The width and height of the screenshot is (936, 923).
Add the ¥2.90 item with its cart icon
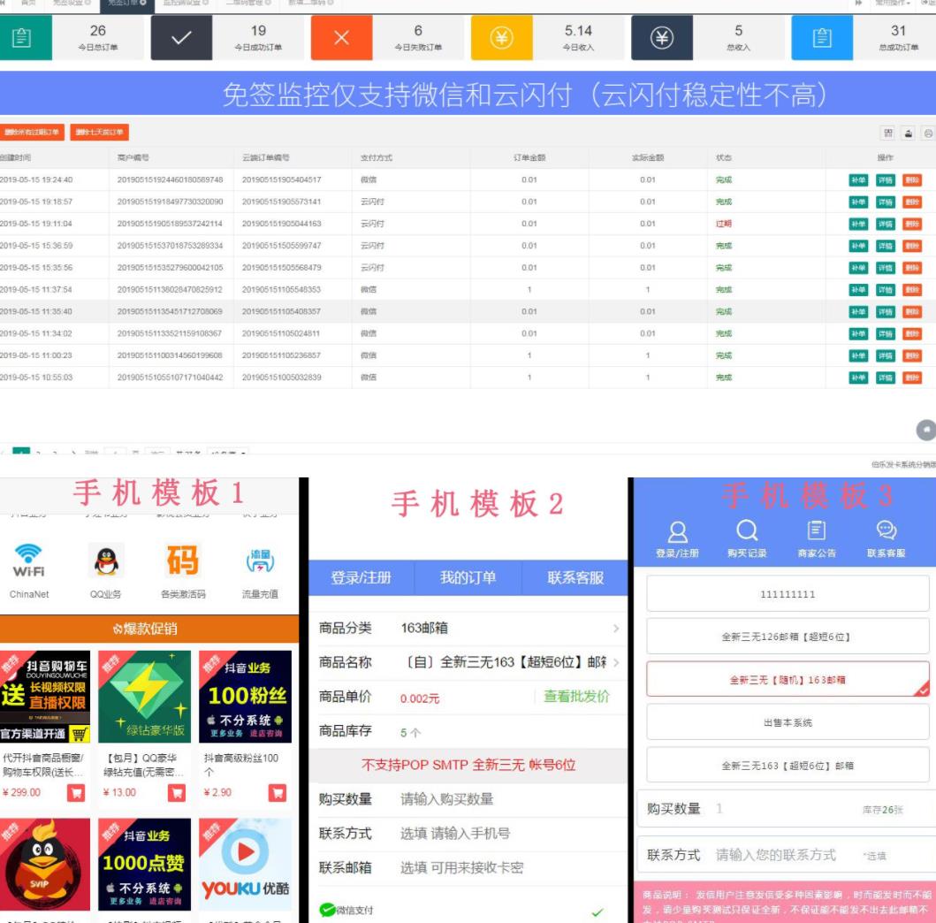tap(277, 793)
